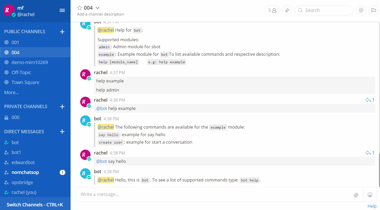Image resolution: width=380 pixels, height=210 pixels.
Task: Open reply thread on '@bot help example'
Action: (370, 100)
